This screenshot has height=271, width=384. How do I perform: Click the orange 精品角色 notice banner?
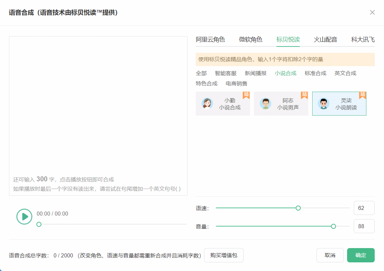tap(285, 59)
